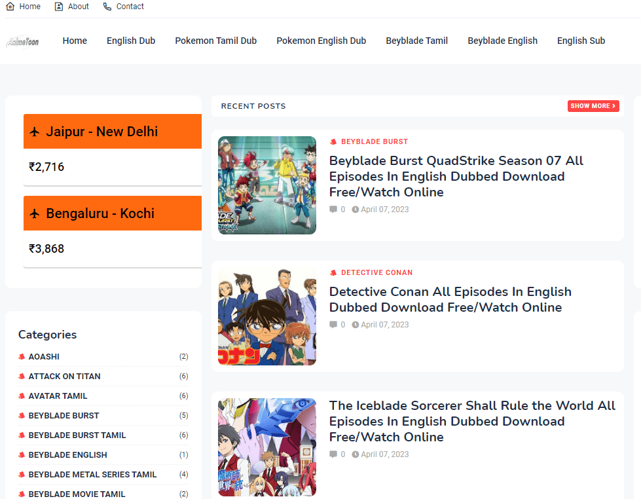The height and width of the screenshot is (499, 641).
Task: Click tag icon next to BEYBLADE MOVIE TAMIL
Action: [22, 494]
